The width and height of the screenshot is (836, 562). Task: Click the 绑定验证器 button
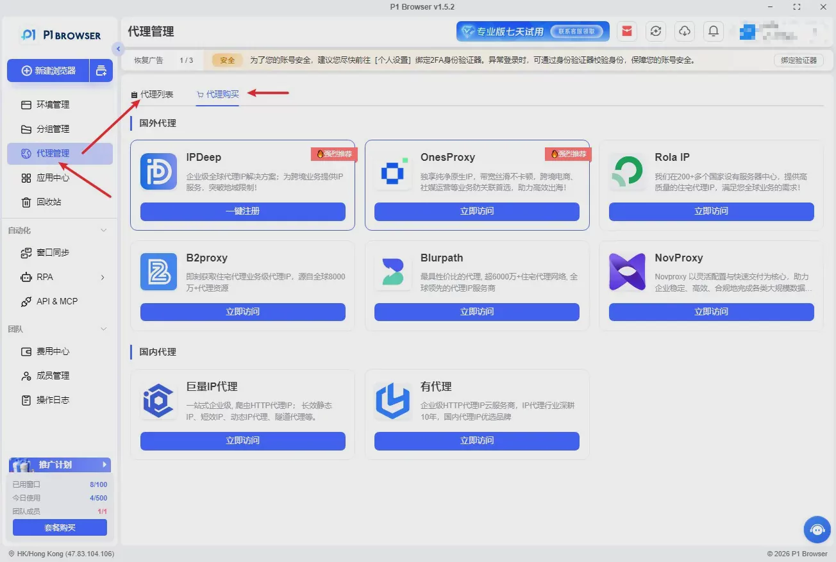[799, 60]
